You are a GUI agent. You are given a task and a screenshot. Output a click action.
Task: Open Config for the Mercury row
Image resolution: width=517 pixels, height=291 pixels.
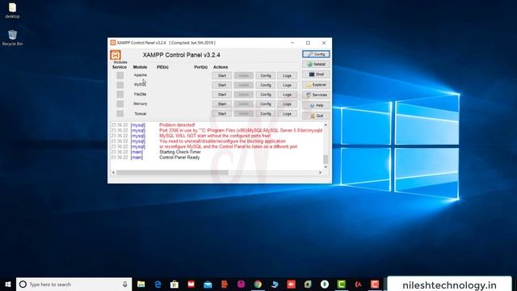coord(266,104)
